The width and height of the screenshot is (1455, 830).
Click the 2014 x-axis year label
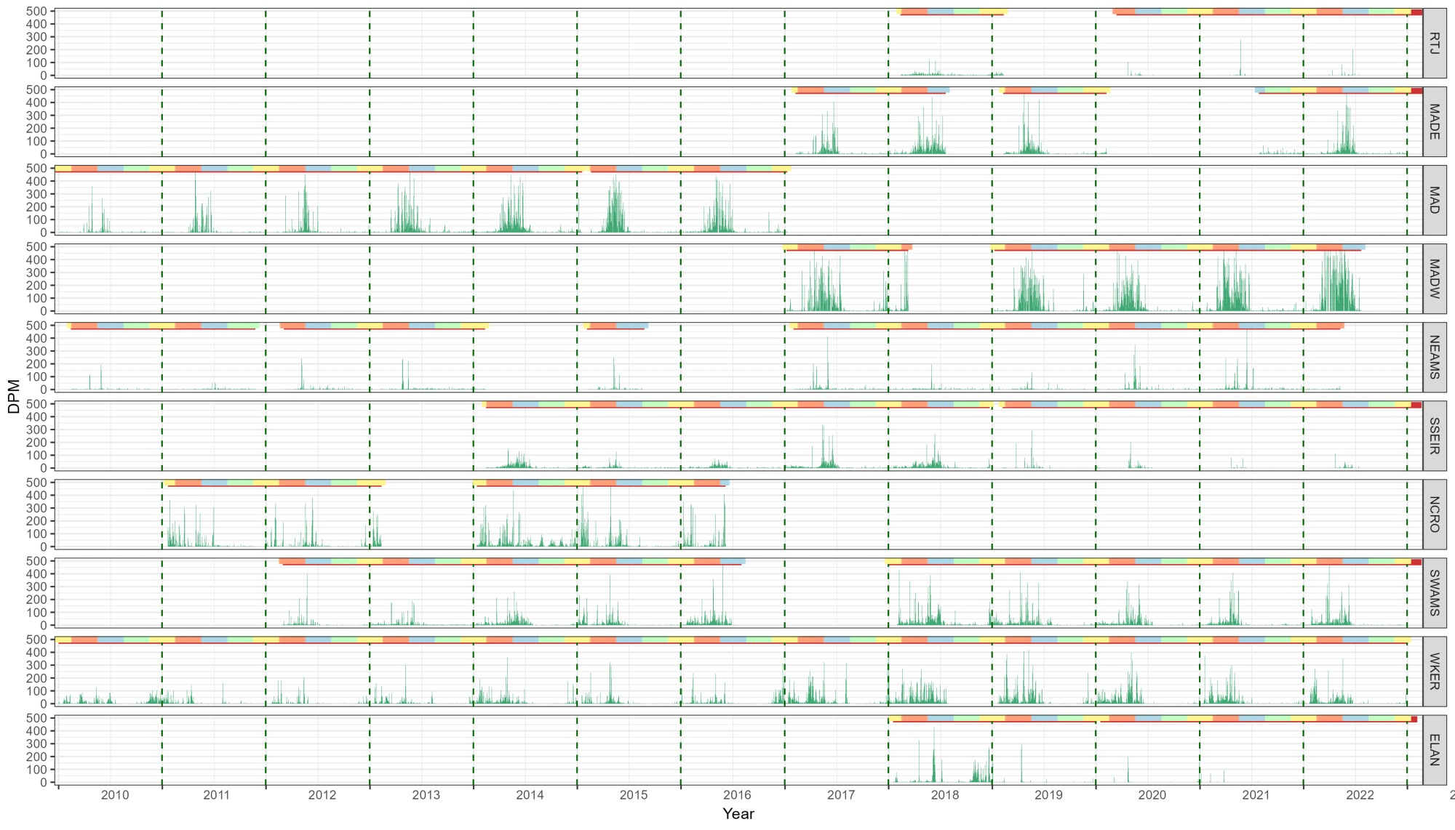click(530, 795)
